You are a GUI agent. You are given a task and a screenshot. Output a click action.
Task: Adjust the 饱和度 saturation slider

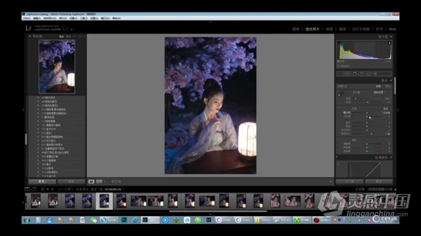coord(367,151)
